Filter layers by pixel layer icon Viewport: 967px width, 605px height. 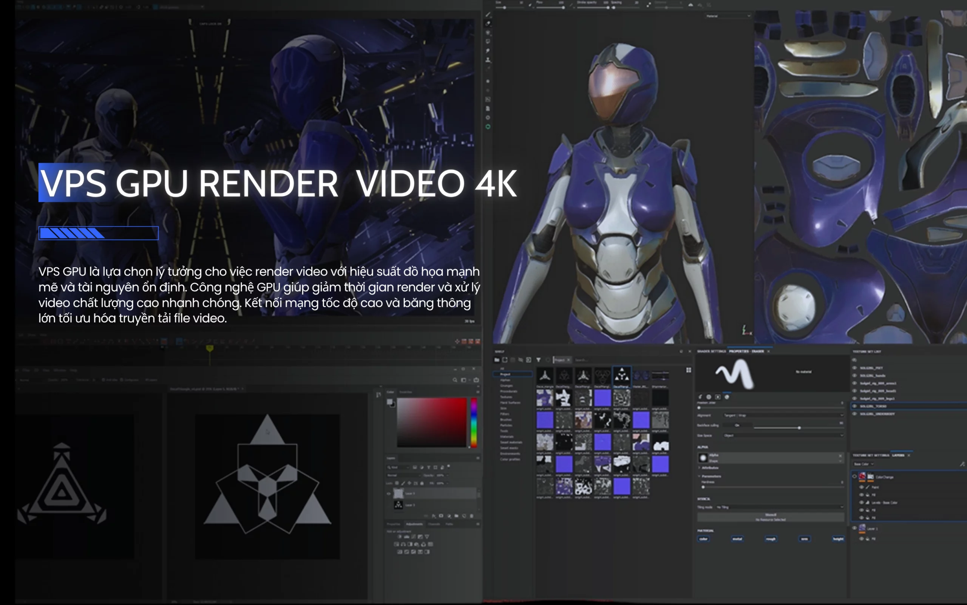415,467
